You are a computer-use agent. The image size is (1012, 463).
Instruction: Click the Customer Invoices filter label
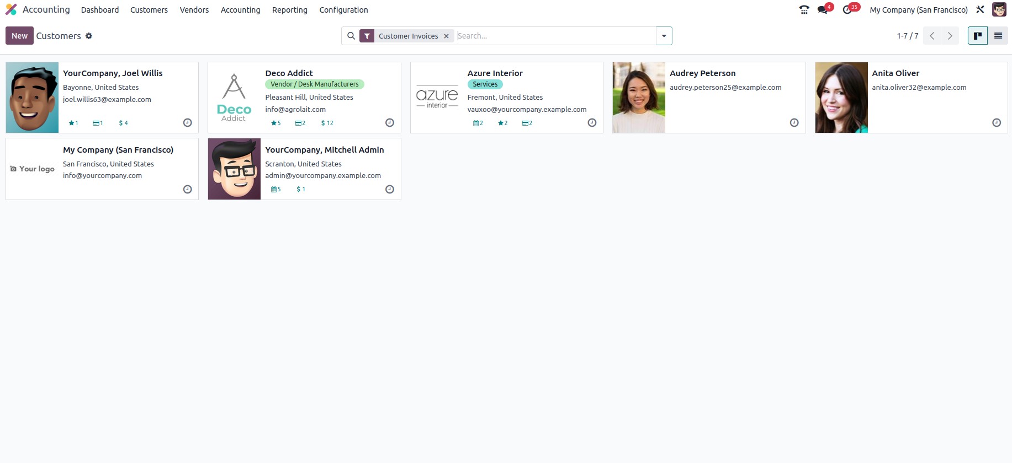(408, 36)
